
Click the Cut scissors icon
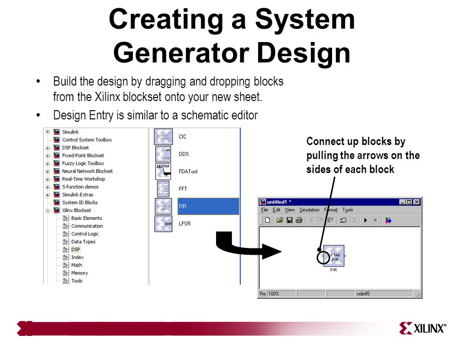312,220
